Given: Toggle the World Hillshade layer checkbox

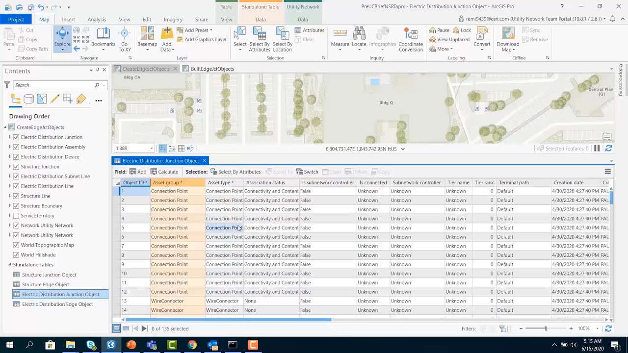Looking at the screenshot, I should click(x=16, y=255).
